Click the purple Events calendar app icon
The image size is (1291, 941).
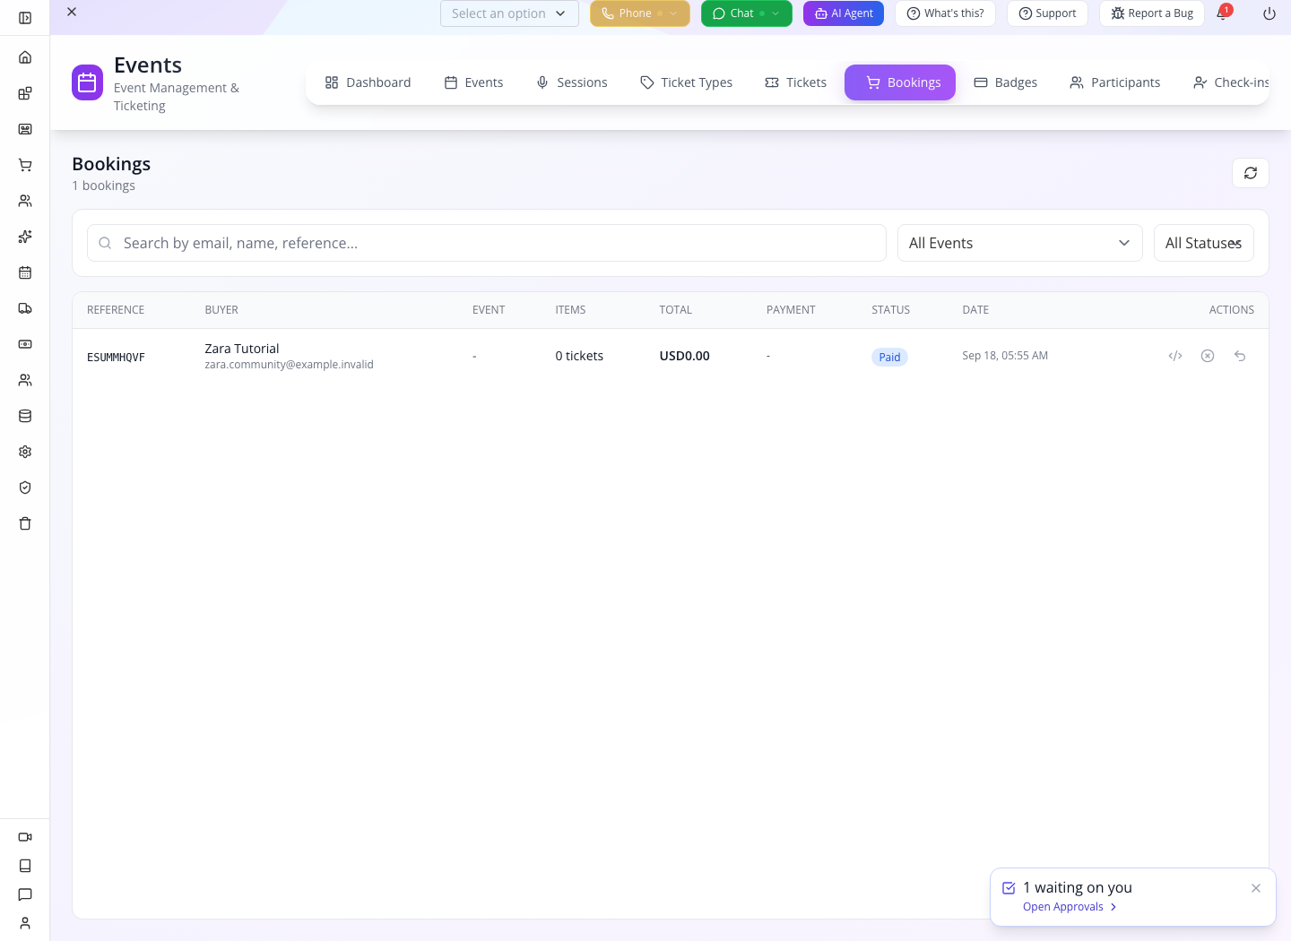(88, 82)
